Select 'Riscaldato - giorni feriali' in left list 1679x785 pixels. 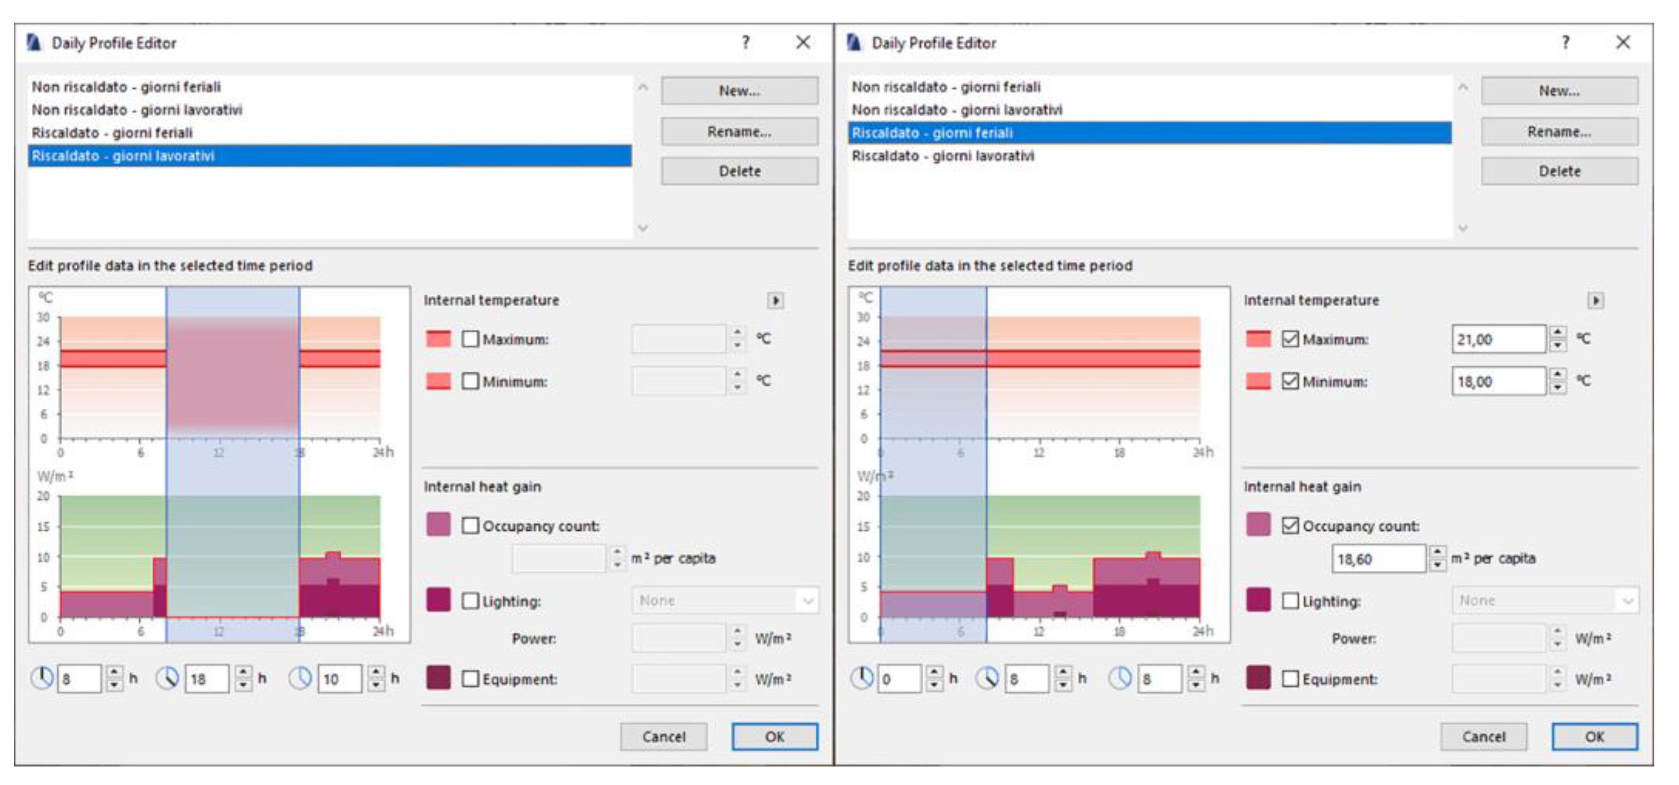tap(112, 133)
